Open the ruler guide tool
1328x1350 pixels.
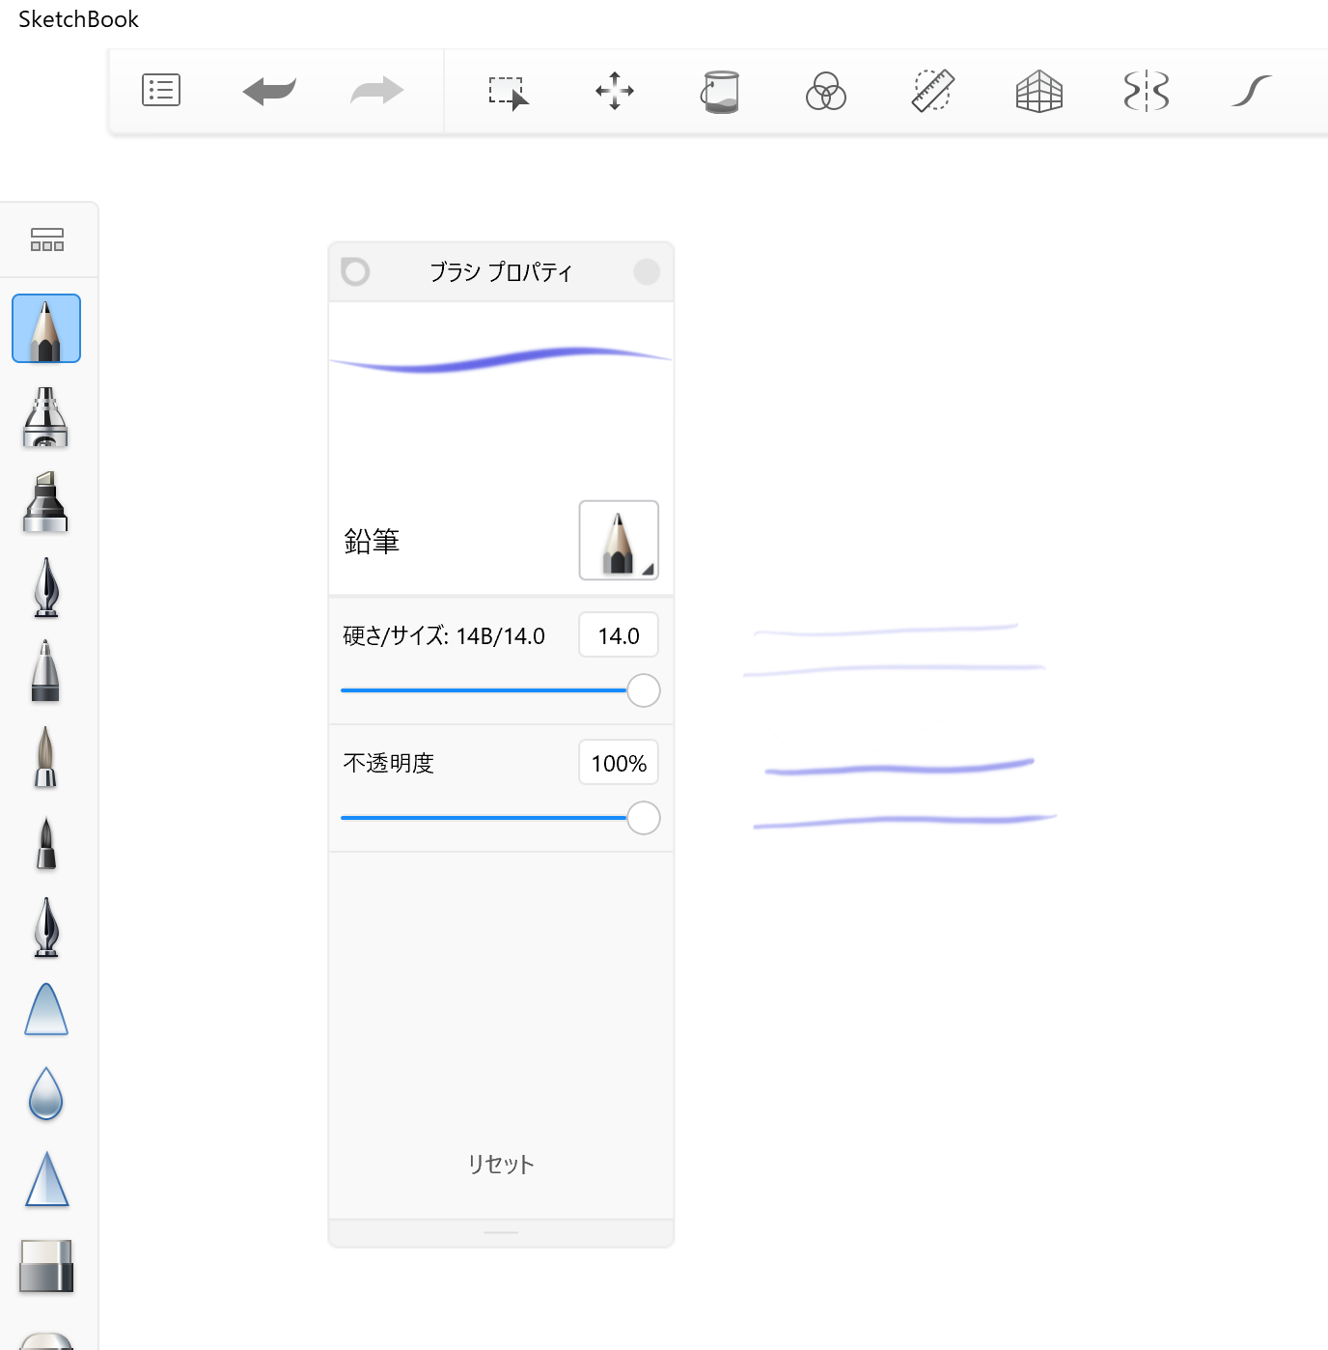tap(933, 91)
